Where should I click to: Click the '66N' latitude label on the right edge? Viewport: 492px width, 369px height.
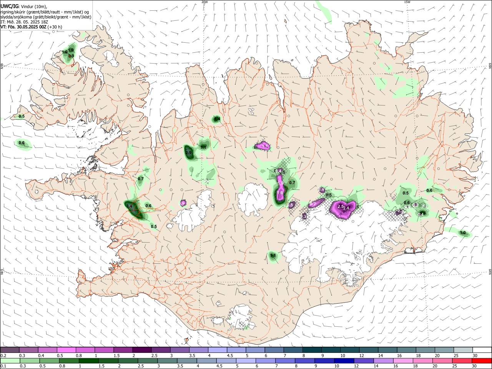[x=490, y=66]
